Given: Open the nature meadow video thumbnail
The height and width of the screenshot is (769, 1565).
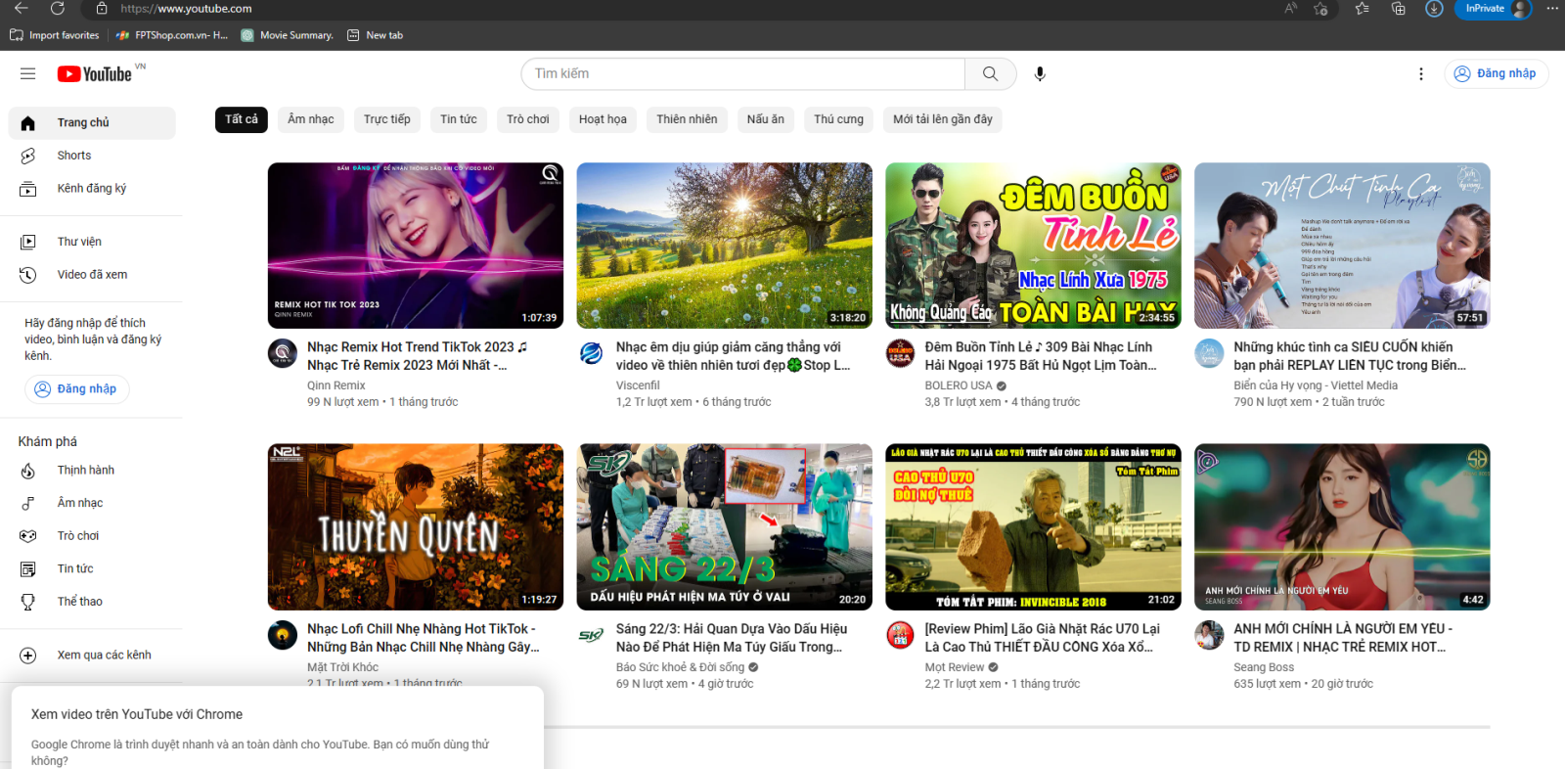Looking at the screenshot, I should click(x=724, y=246).
